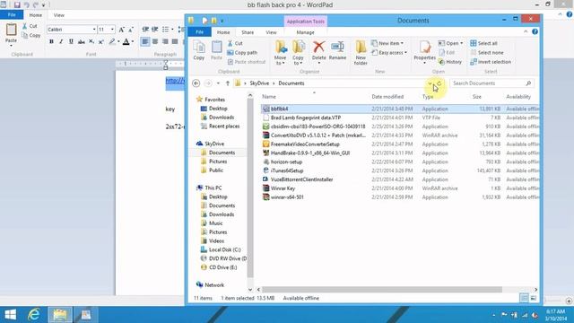Switch to large icons view in status bar

(x=534, y=298)
